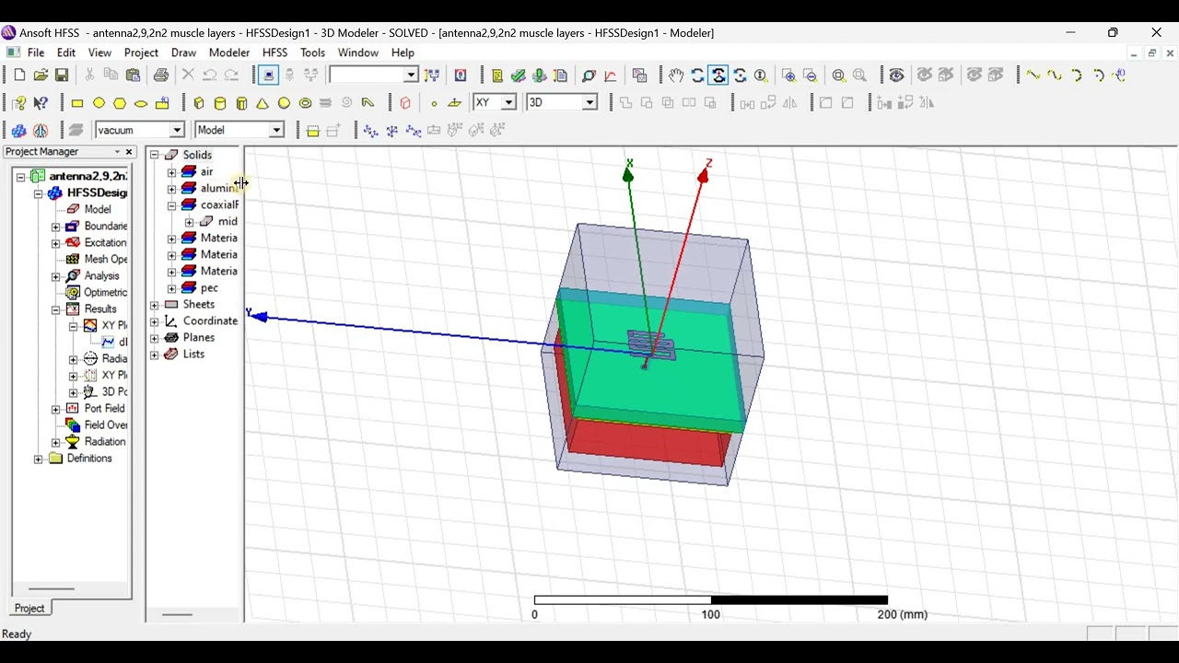Open the Model dropdown
Screen dimensions: 1179x663
point(275,131)
